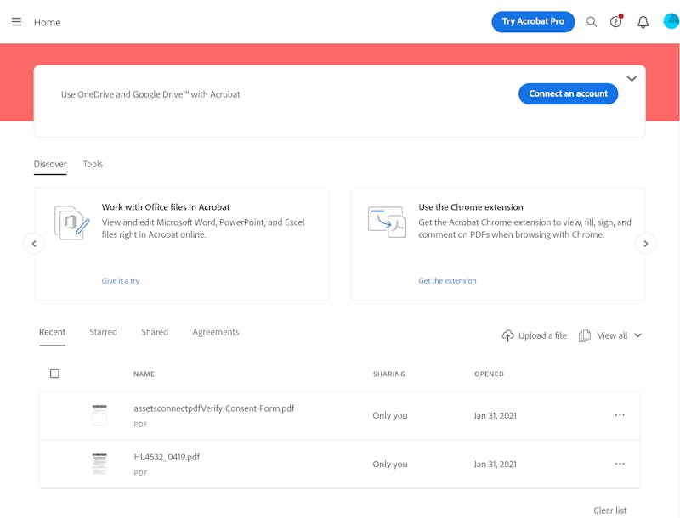Click the Try Acrobat Pro button
Screen dimensions: 680x518
[533, 22]
